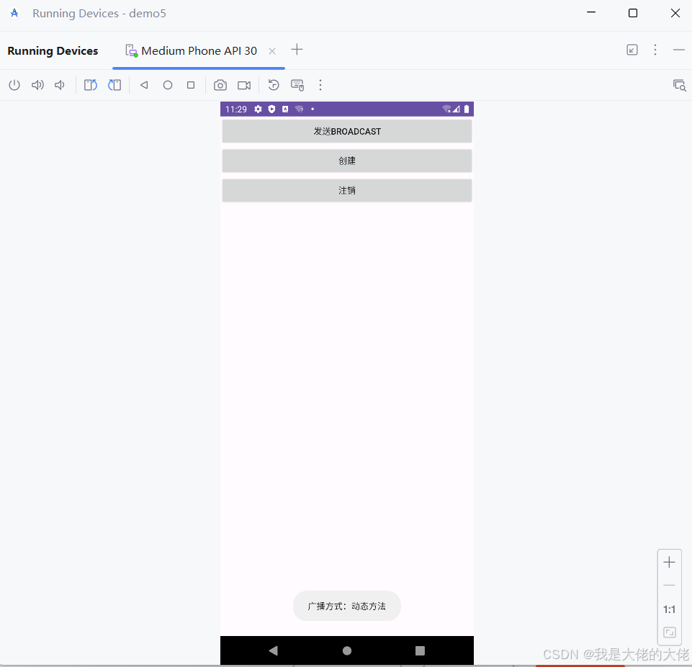Open the emulator toolbar more options menu
Screen dimensions: 692x667
(x=320, y=85)
